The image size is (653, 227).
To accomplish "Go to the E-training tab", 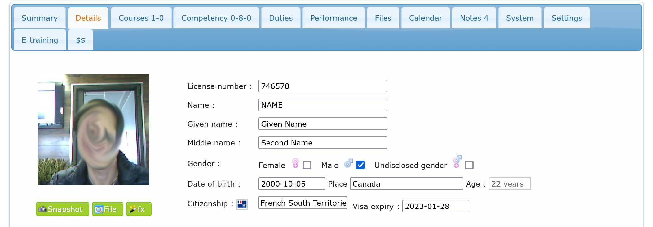I will [x=40, y=40].
